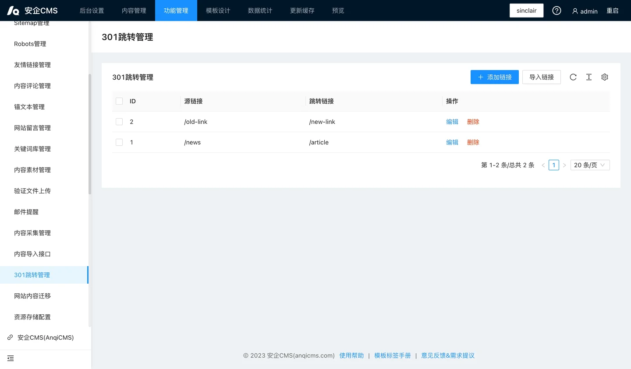Screen dimensions: 631x369
Task: Open 资源存储配置 in sidebar
Action: [44, 317]
